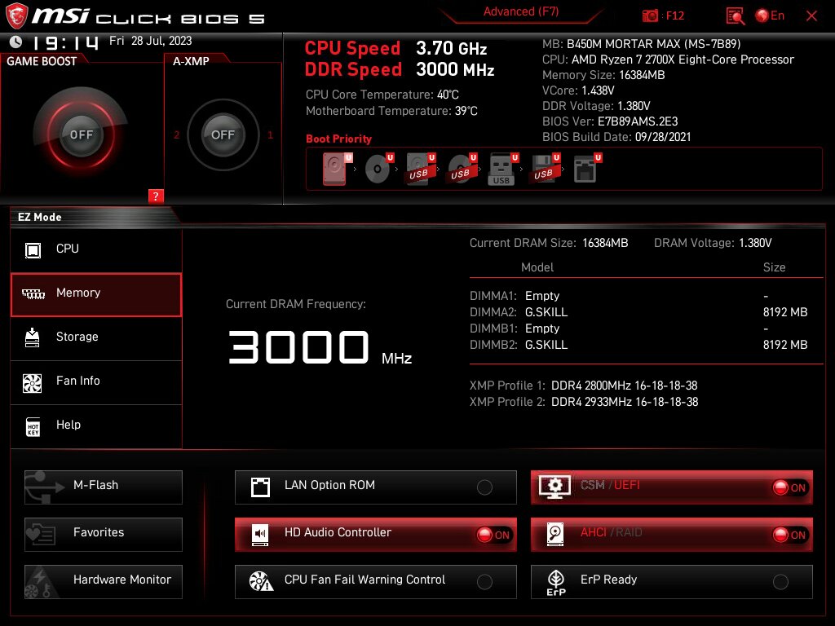Image resolution: width=835 pixels, height=626 pixels.
Task: Click the LAN Option ROM icon
Action: coord(260,487)
